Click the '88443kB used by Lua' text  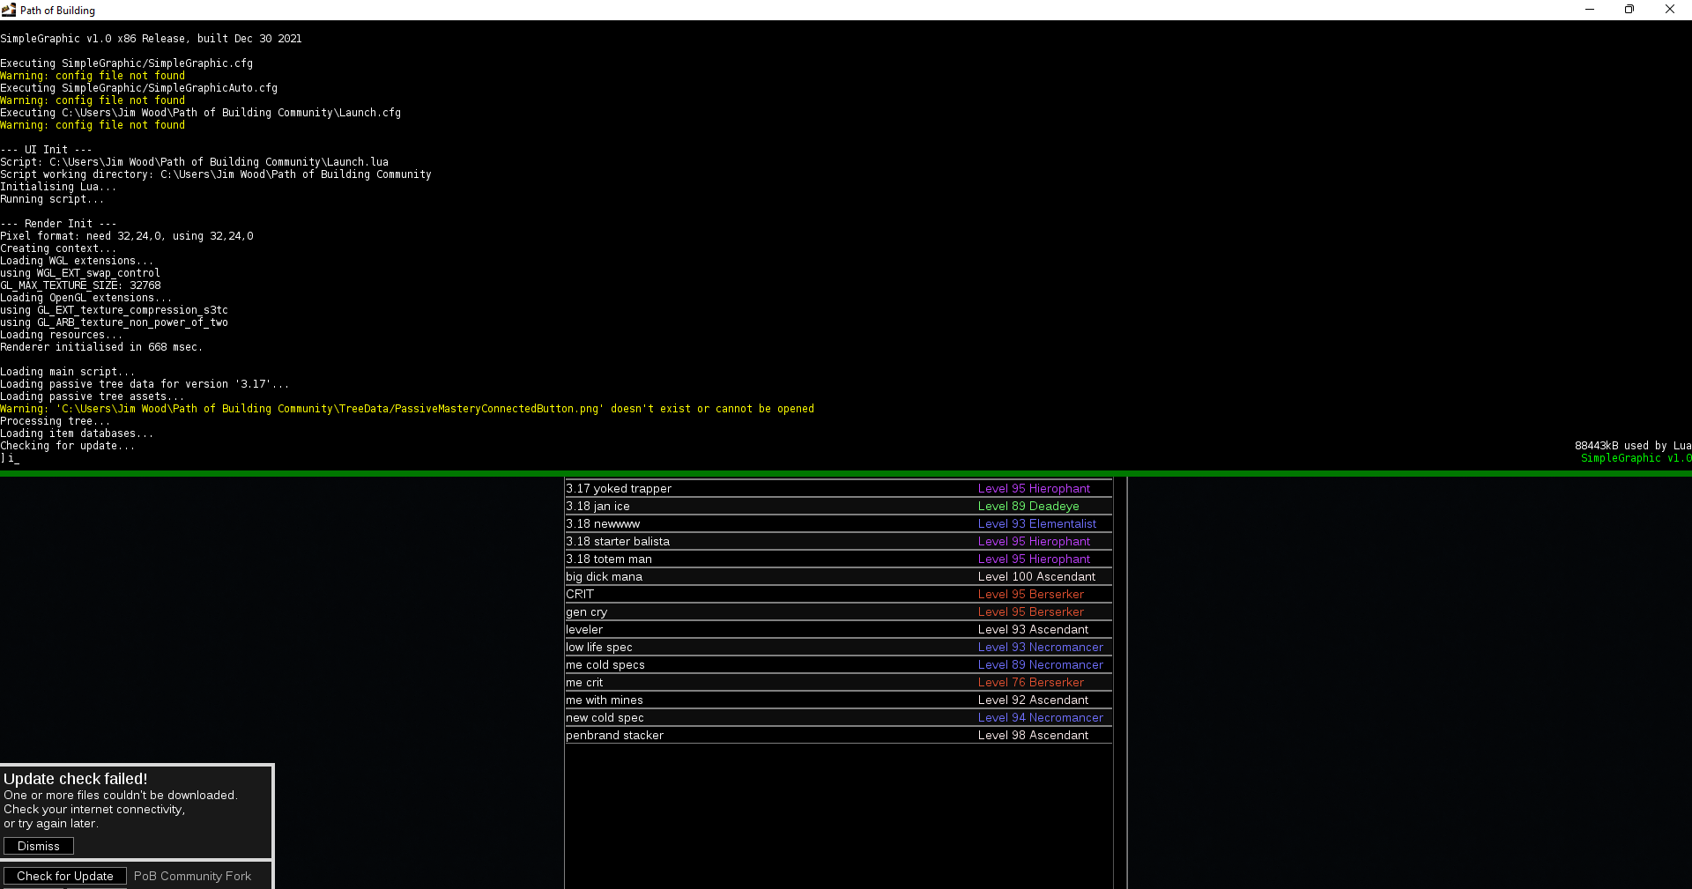(x=1632, y=446)
